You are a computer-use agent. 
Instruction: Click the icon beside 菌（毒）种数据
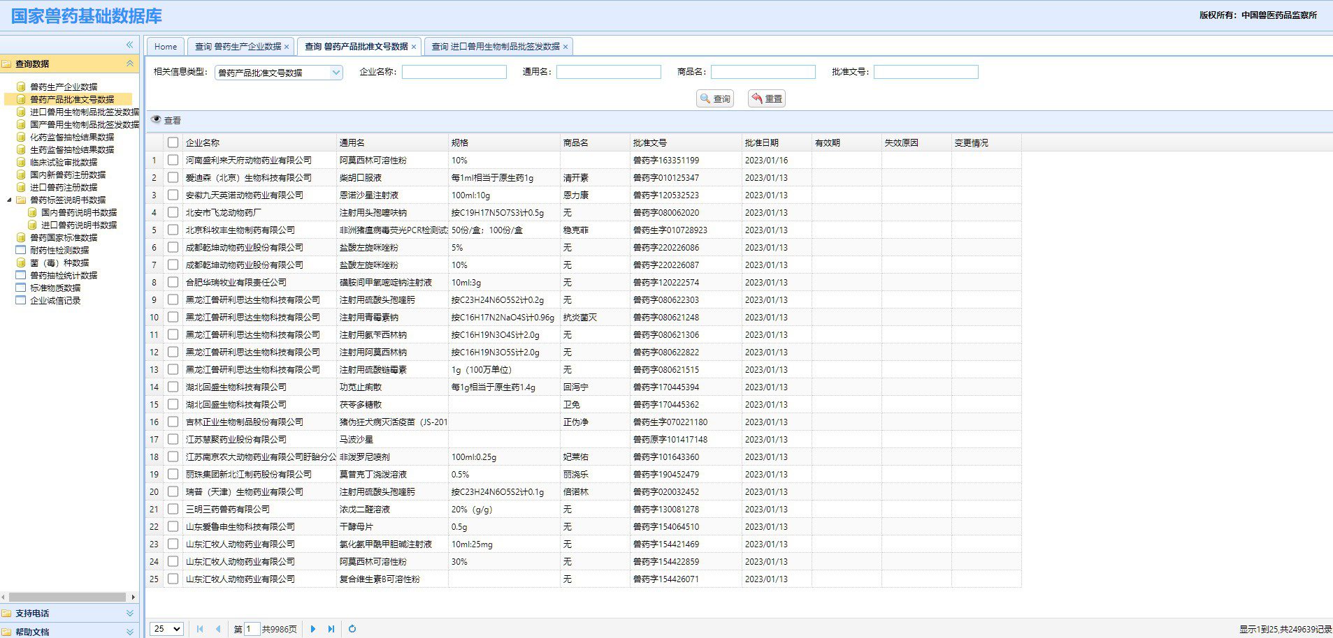tap(21, 262)
